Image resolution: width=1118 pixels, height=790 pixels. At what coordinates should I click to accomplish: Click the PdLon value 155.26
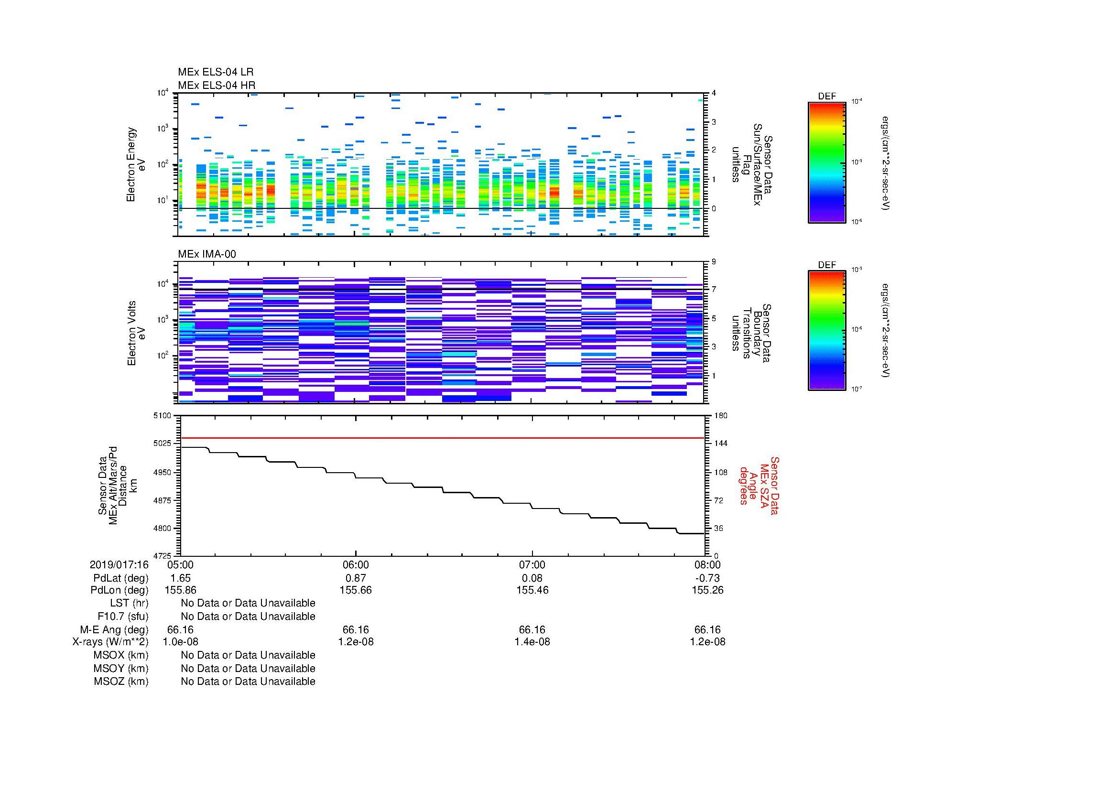(x=707, y=590)
